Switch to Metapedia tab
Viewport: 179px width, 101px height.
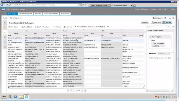click(x=38, y=14)
